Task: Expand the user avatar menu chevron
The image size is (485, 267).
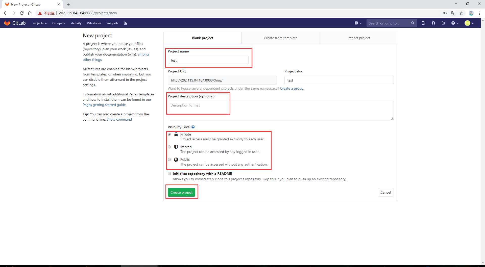Action: [x=473, y=23]
